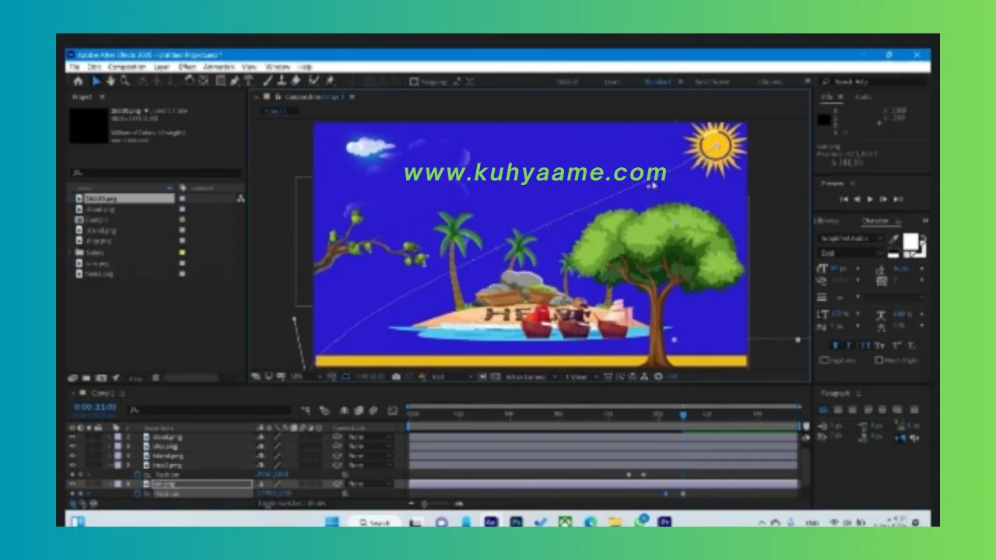Screen dimensions: 996x560
Task: Switch to the Audio panel tab
Action: pos(863,97)
